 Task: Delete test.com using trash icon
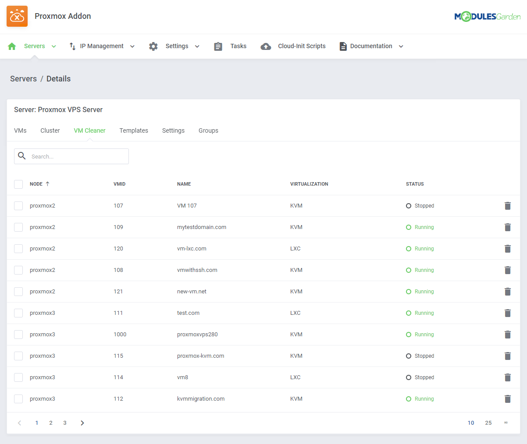pos(508,313)
